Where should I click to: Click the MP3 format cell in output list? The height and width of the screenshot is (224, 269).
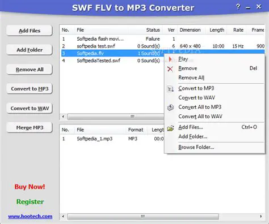[x=133, y=139]
